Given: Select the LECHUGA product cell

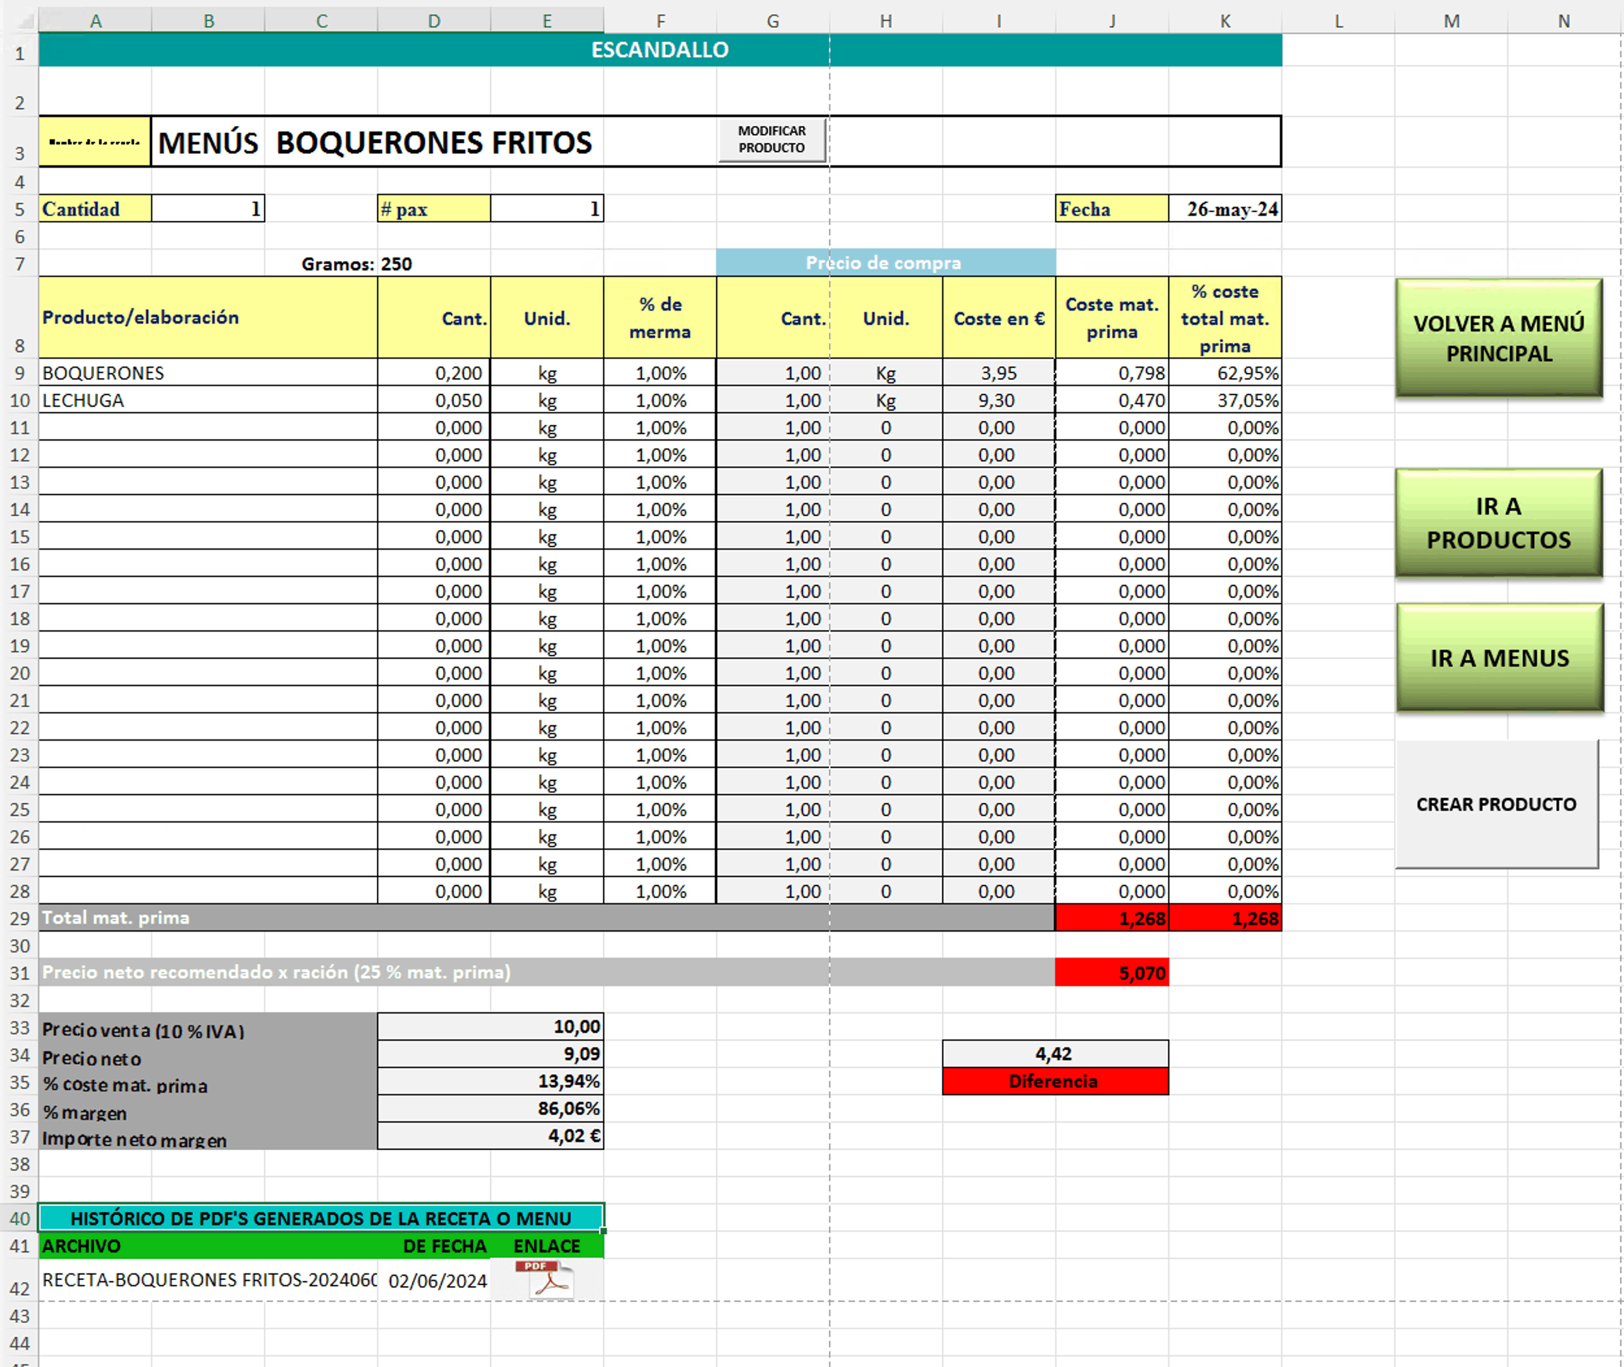Looking at the screenshot, I should (x=208, y=401).
